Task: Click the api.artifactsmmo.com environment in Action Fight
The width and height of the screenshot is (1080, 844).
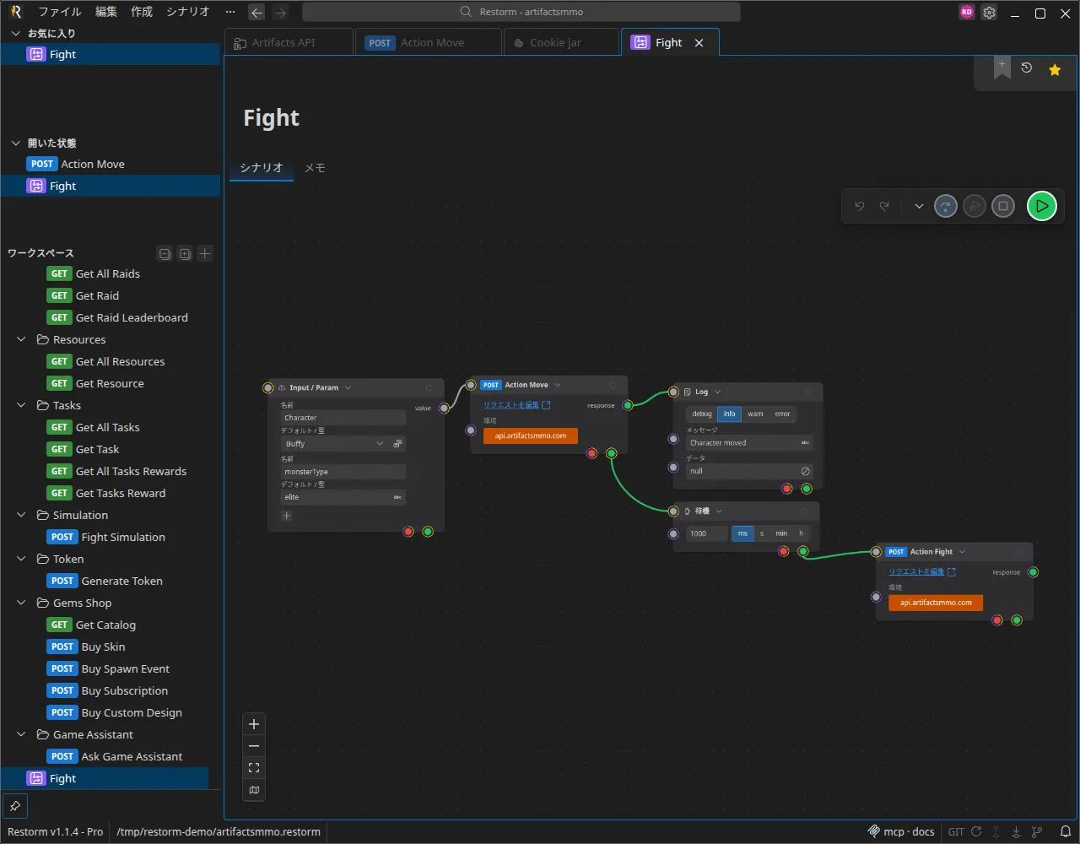Action: (936, 603)
